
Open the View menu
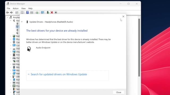[x=23, y=8]
